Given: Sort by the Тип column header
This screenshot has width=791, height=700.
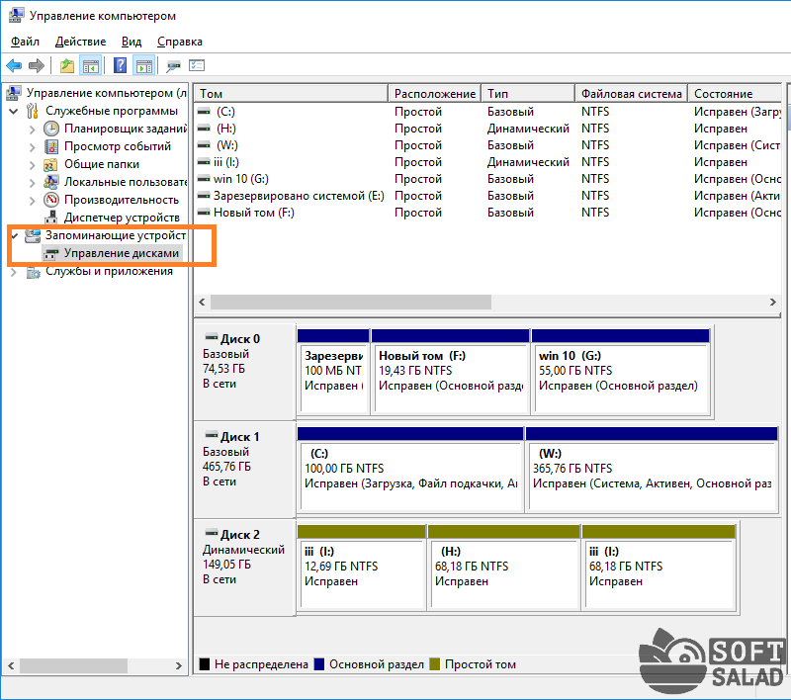Looking at the screenshot, I should (x=528, y=93).
